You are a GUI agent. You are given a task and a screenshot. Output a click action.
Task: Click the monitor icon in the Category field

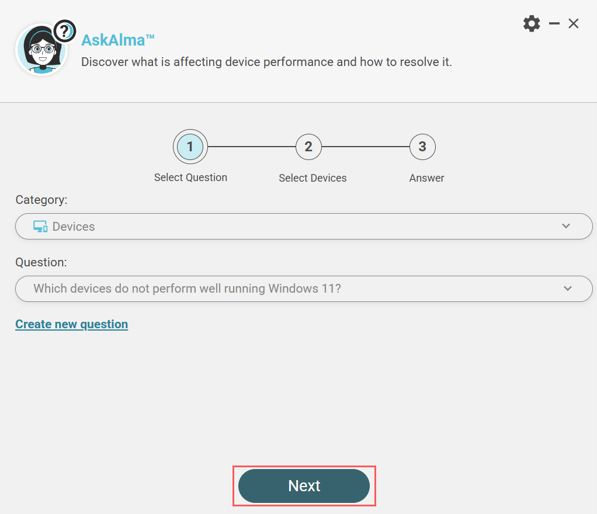(40, 227)
